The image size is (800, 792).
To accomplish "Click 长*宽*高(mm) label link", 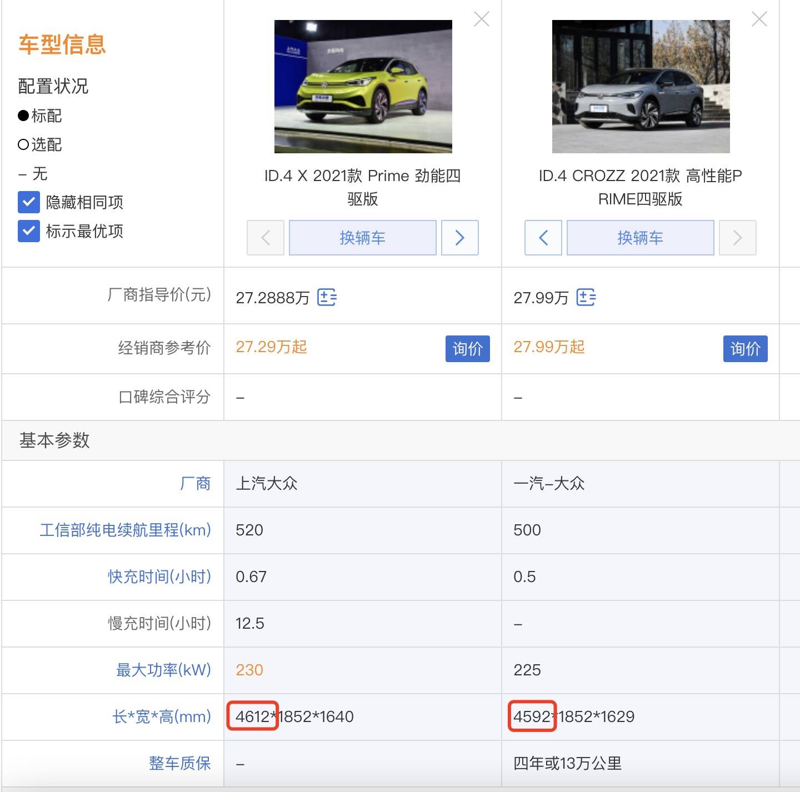I will pos(162,716).
